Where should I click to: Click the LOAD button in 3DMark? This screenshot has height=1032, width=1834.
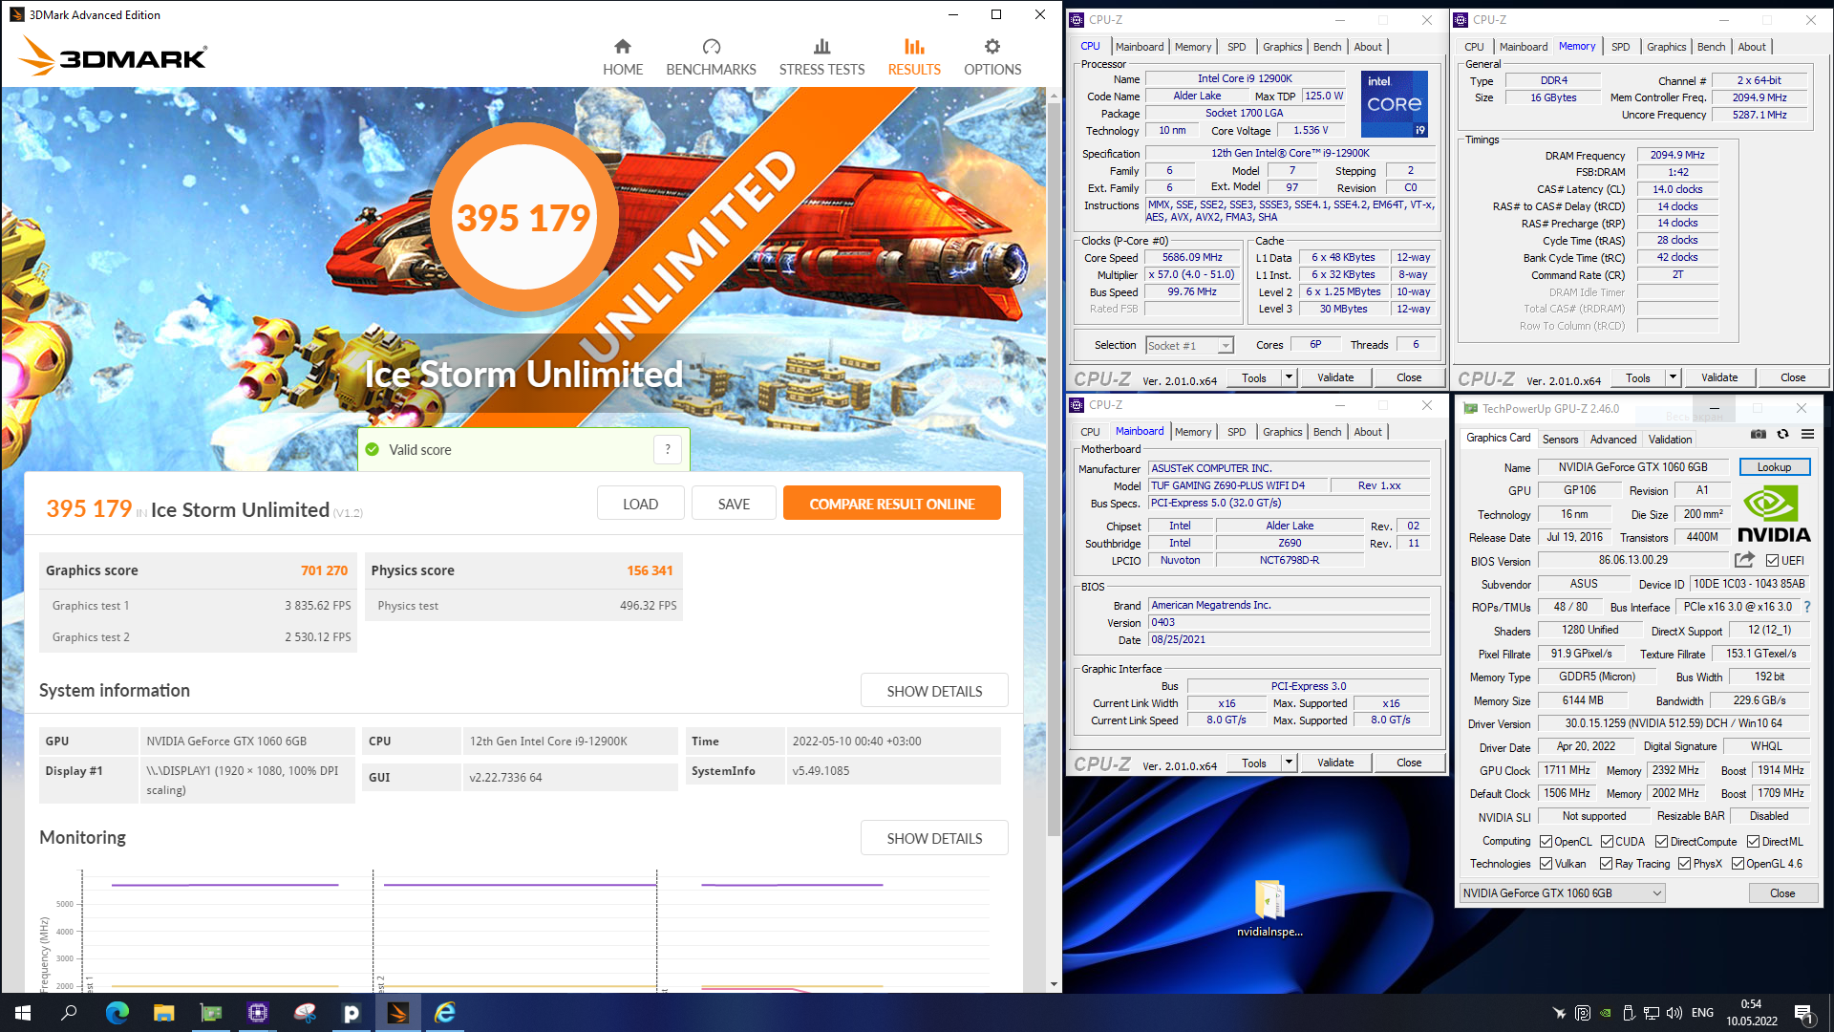tap(640, 504)
